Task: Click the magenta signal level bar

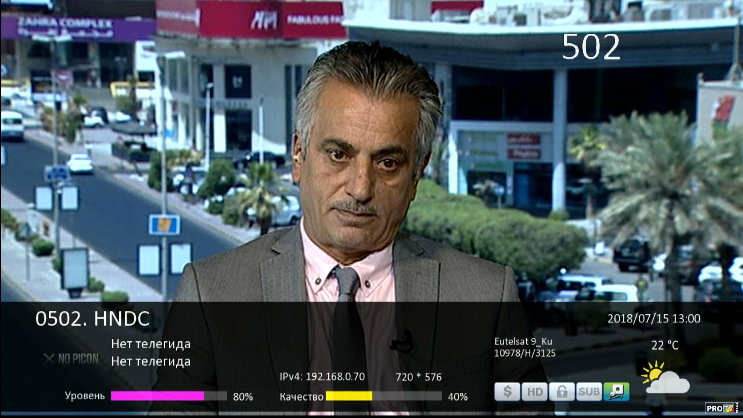Action: [157, 396]
